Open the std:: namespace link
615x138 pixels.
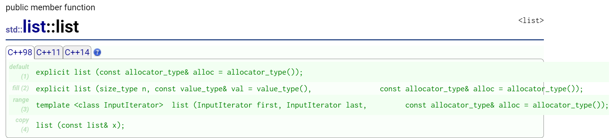14,30
